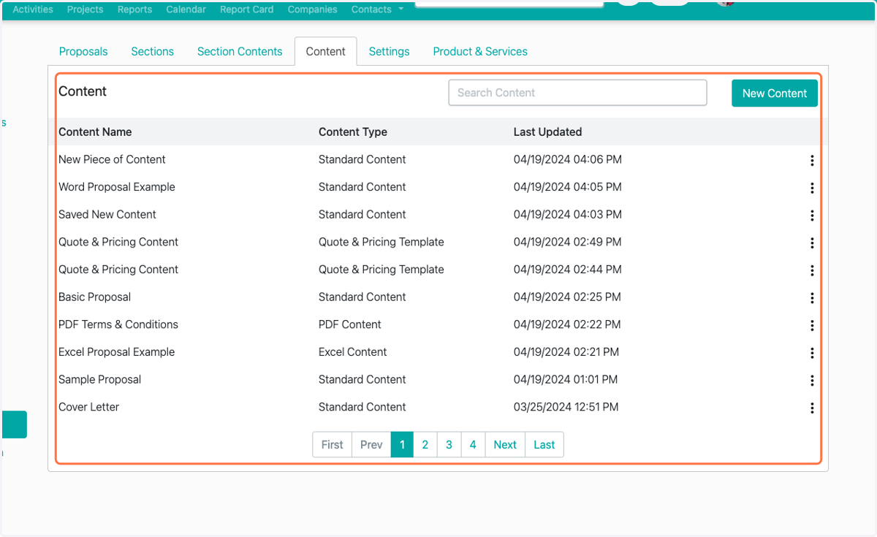Click the 04/19/2024 01:01 PM date cell
Screen dimensions: 877x537
(x=566, y=379)
